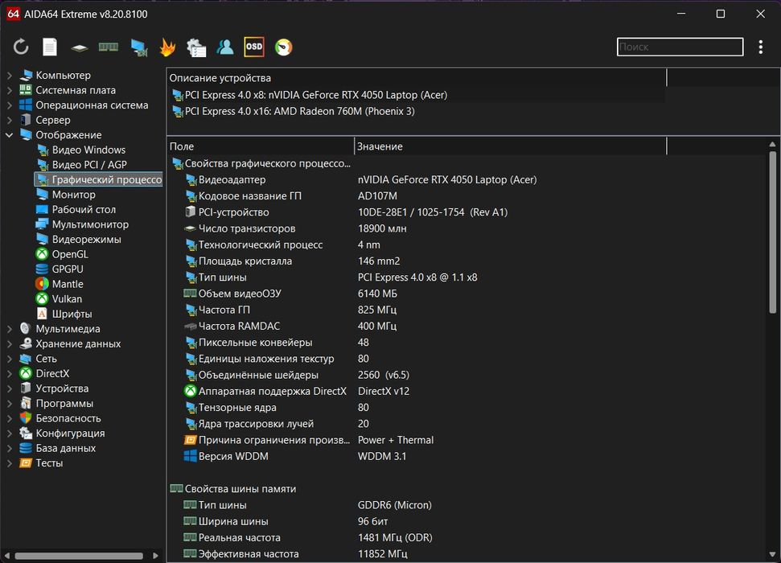Image resolution: width=781 pixels, height=563 pixels.
Task: Click the Тесты tree icon
Action: pos(26,462)
